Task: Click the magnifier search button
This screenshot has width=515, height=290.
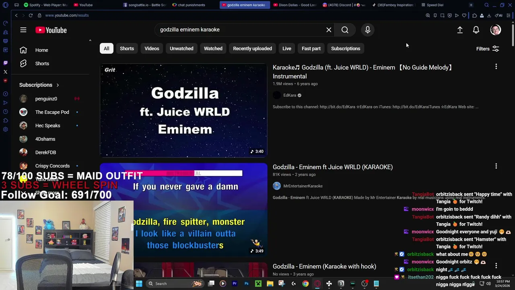Action: point(345,30)
